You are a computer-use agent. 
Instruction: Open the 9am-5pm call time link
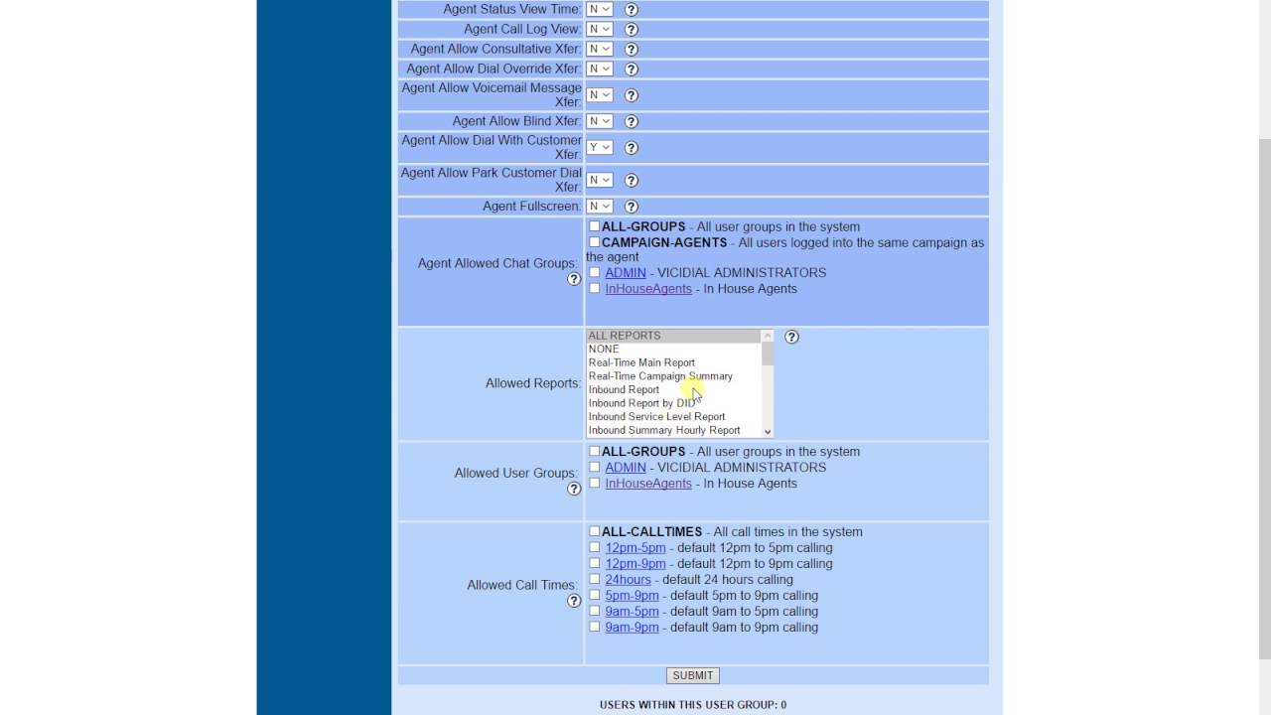click(633, 611)
